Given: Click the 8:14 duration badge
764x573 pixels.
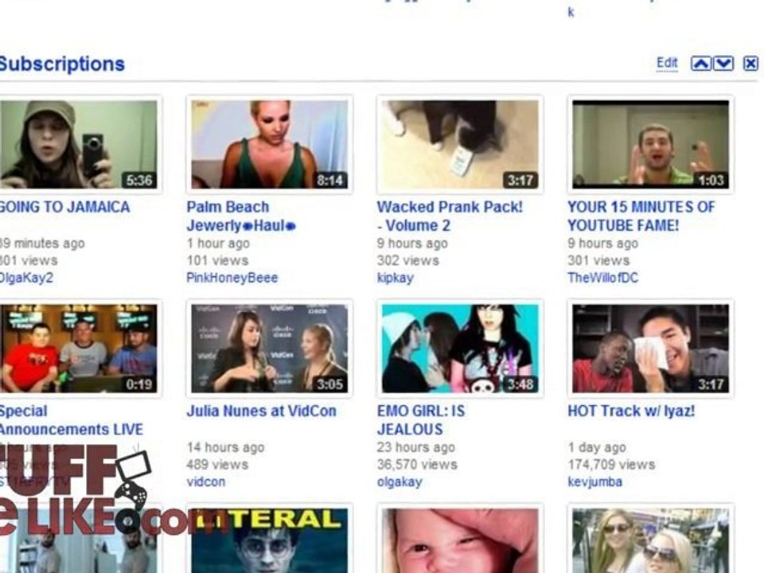Looking at the screenshot, I should point(329,181).
